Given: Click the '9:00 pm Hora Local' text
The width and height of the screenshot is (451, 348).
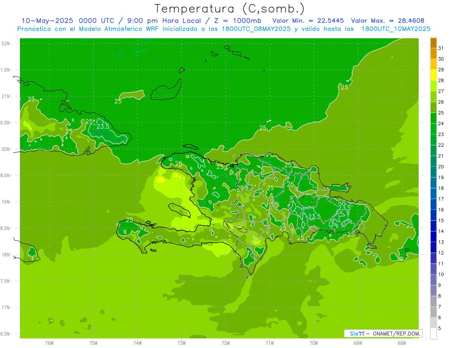Looking at the screenshot, I should click(x=162, y=21).
